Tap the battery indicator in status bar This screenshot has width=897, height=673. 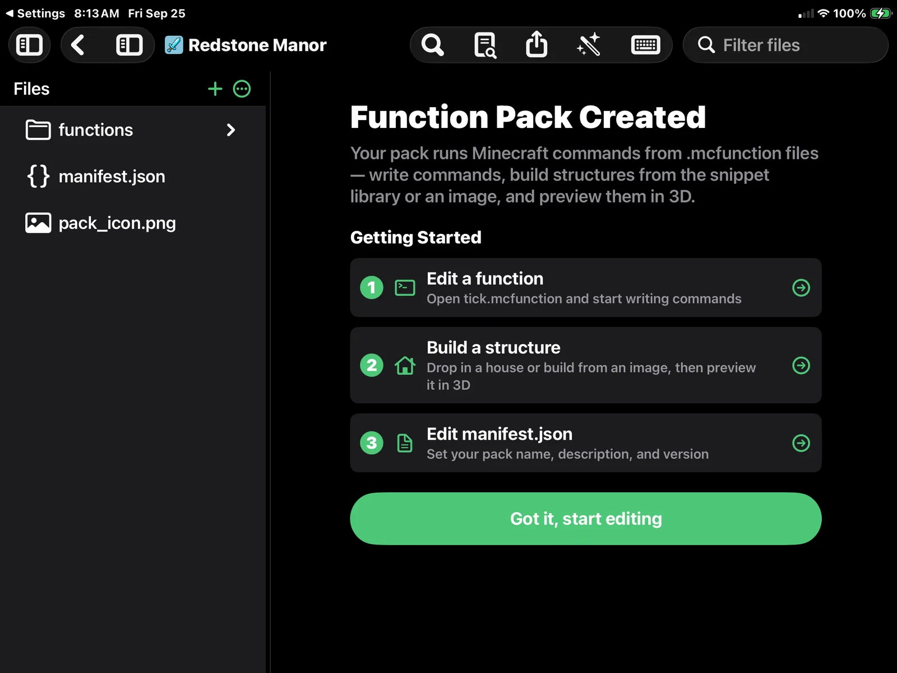tap(881, 13)
